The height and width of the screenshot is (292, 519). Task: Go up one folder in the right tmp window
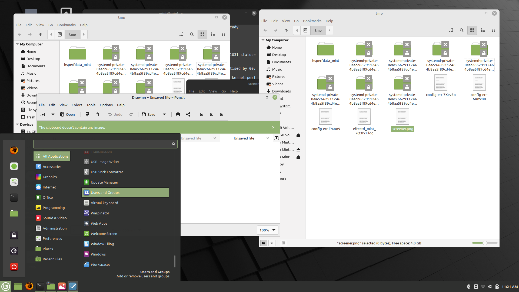click(x=286, y=30)
